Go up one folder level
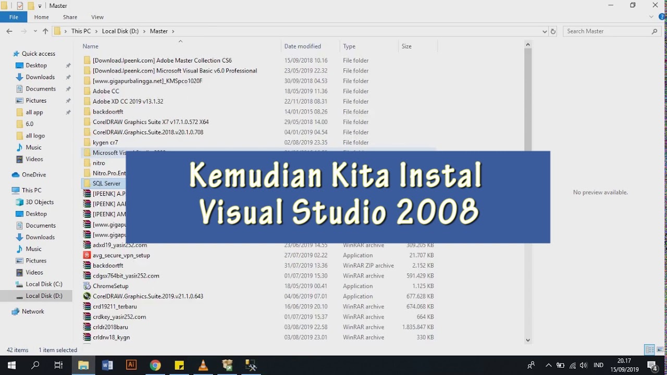Viewport: 667px width, 375px height. [x=45, y=31]
